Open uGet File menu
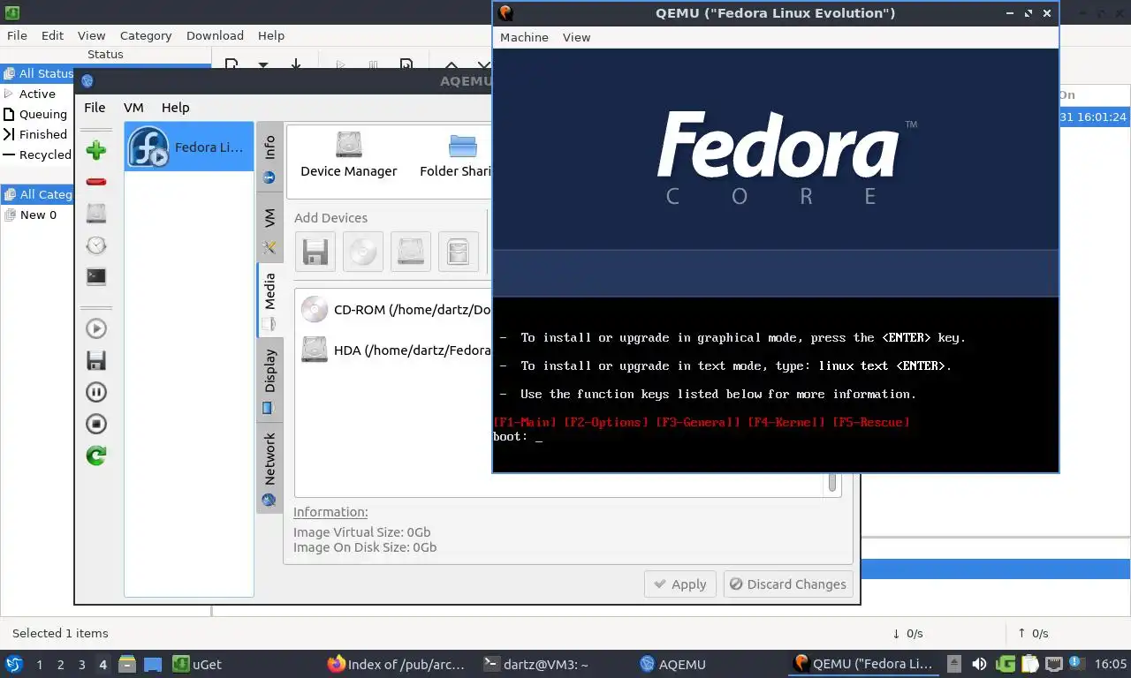 pyautogui.click(x=17, y=35)
